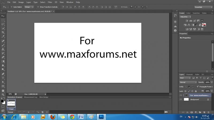
Task: Open the frame delay 0 sec. dropdown
Action: point(12,109)
